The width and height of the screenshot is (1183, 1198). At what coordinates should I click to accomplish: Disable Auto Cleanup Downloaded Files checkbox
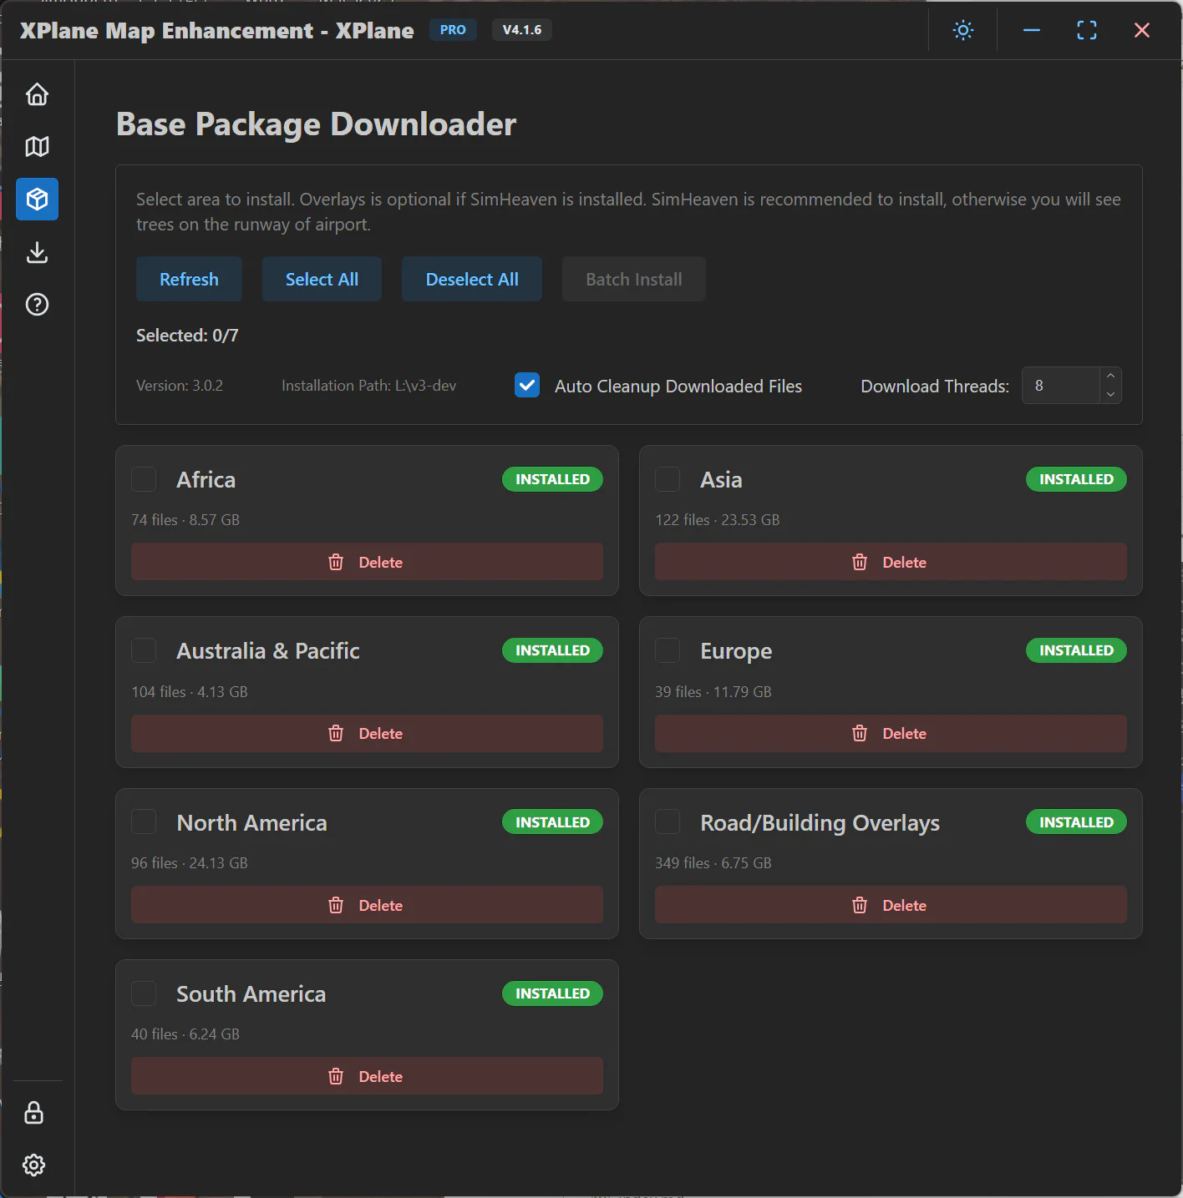527,386
